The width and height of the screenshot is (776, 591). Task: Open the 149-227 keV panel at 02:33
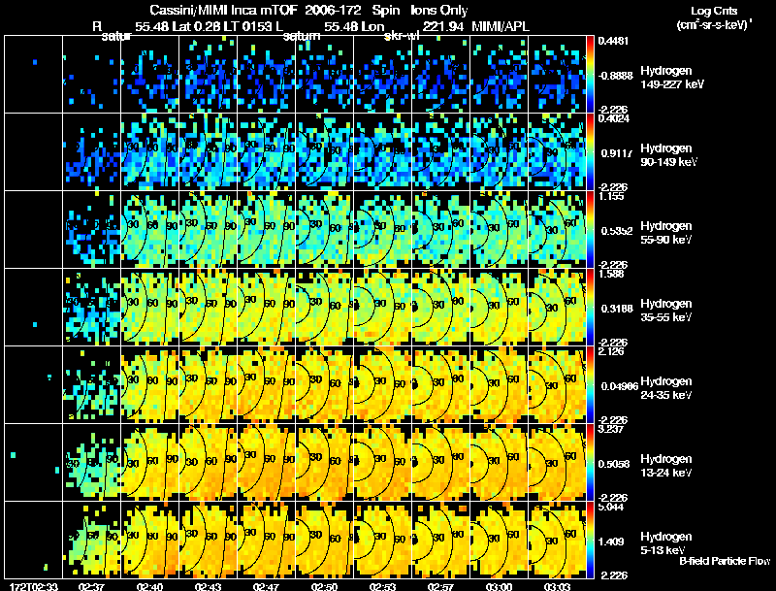tap(34, 74)
